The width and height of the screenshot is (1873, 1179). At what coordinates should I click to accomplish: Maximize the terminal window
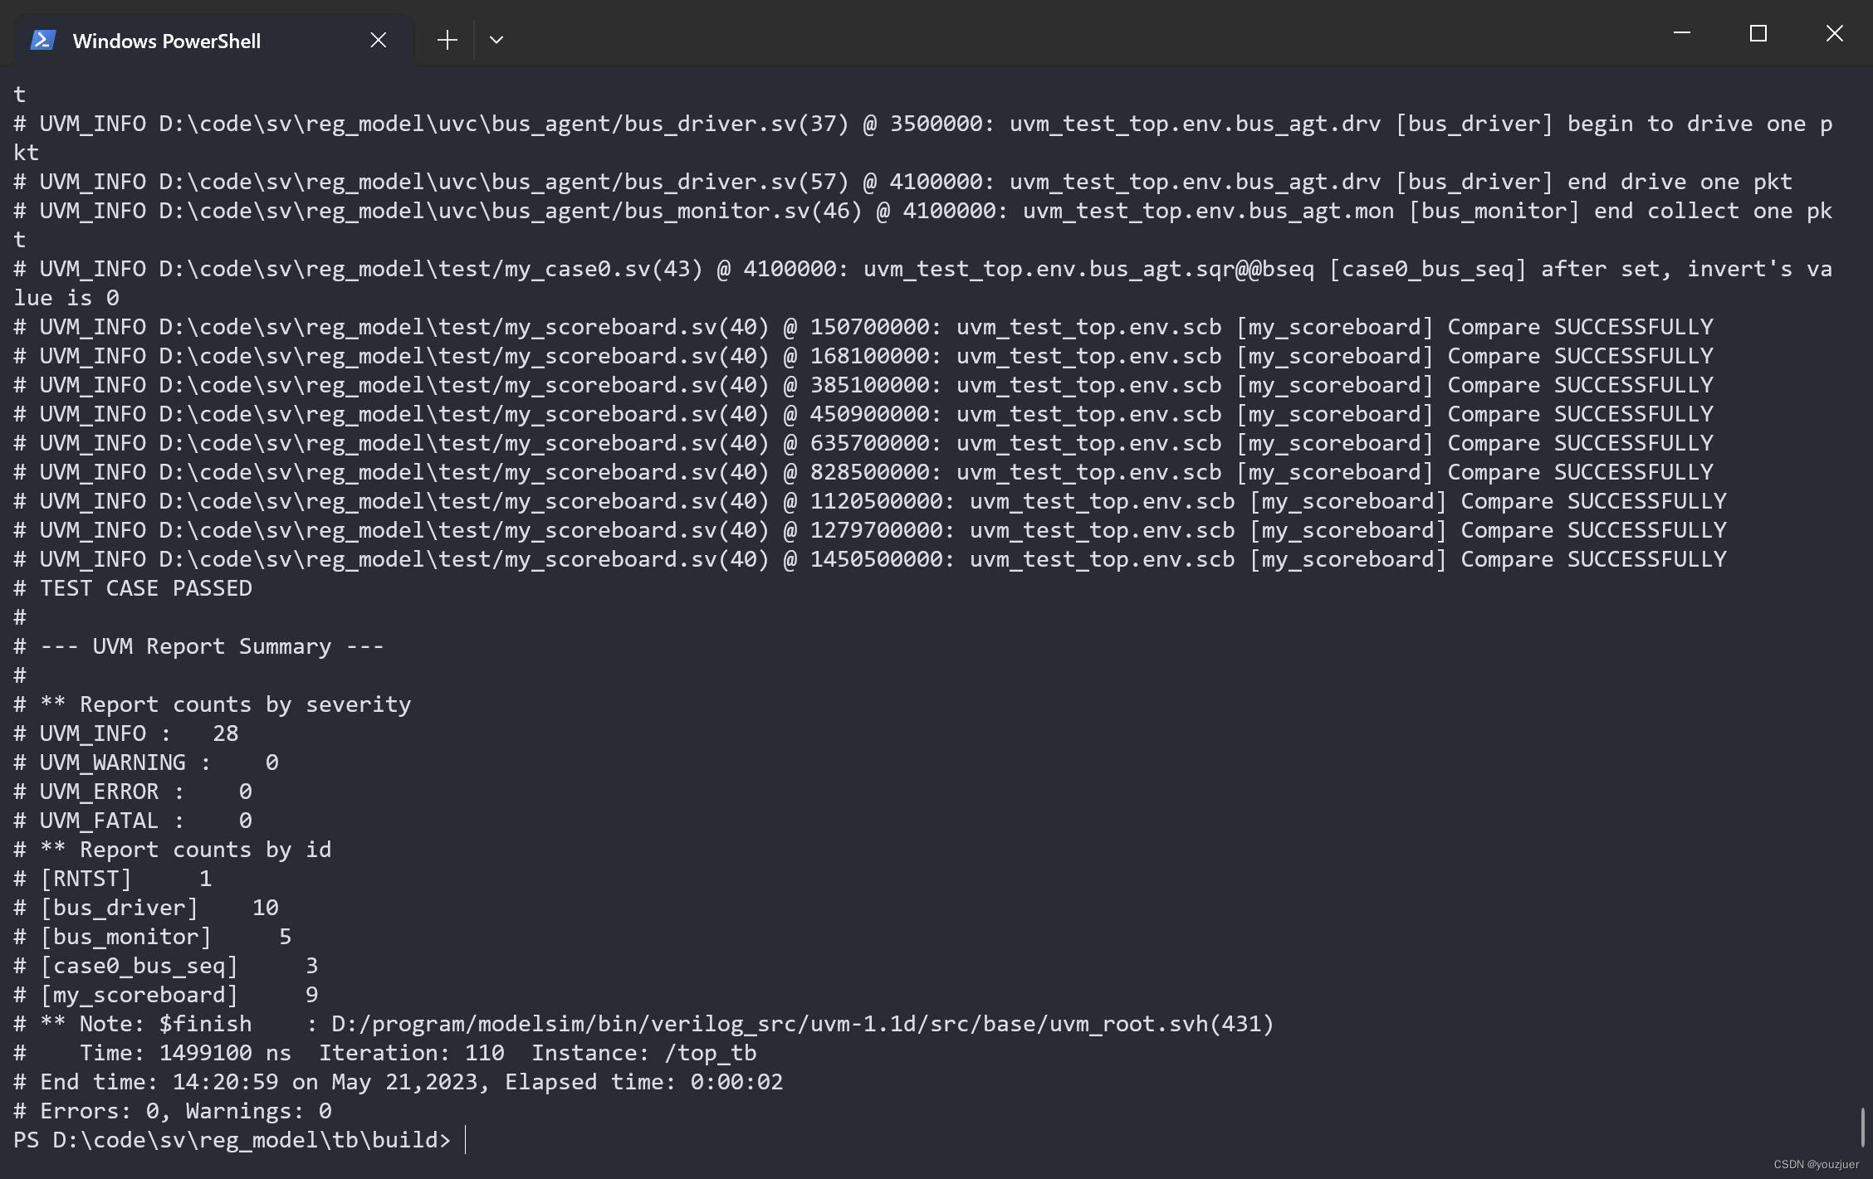[x=1758, y=33]
